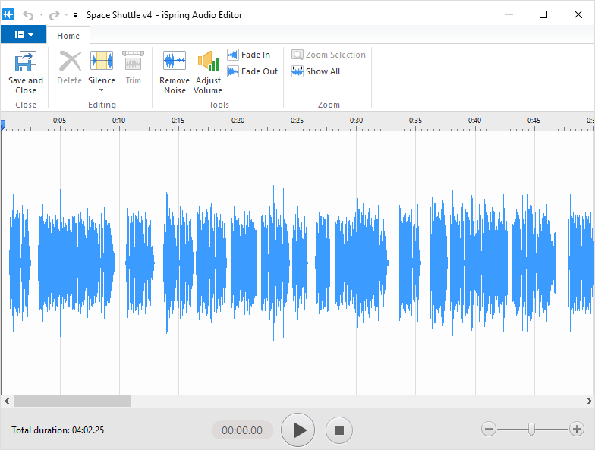Click the zoom slider handle
Image resolution: width=595 pixels, height=450 pixels.
531,430
